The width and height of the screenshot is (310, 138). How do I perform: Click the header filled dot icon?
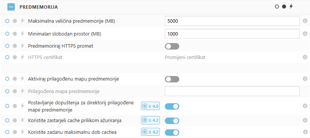[284, 7]
